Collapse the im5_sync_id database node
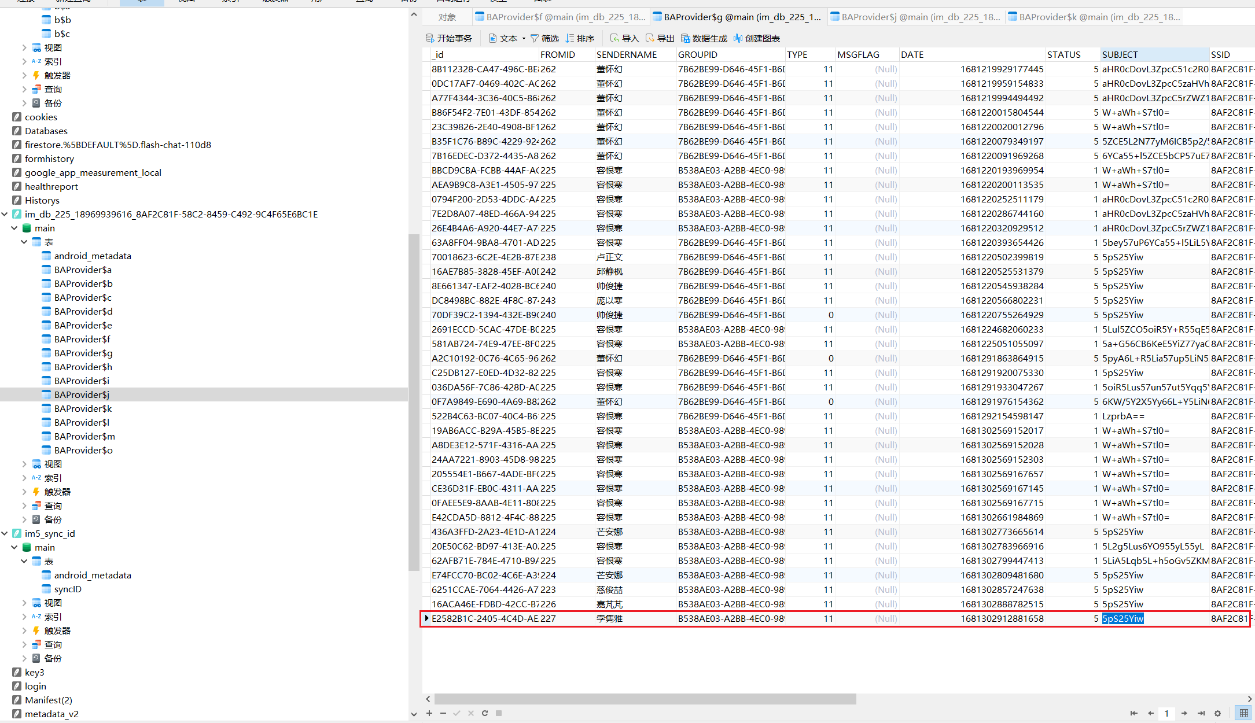 [x=5, y=533]
